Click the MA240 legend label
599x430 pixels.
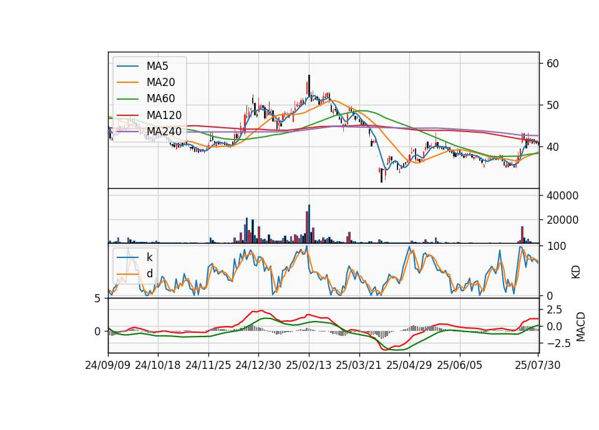click(x=164, y=131)
